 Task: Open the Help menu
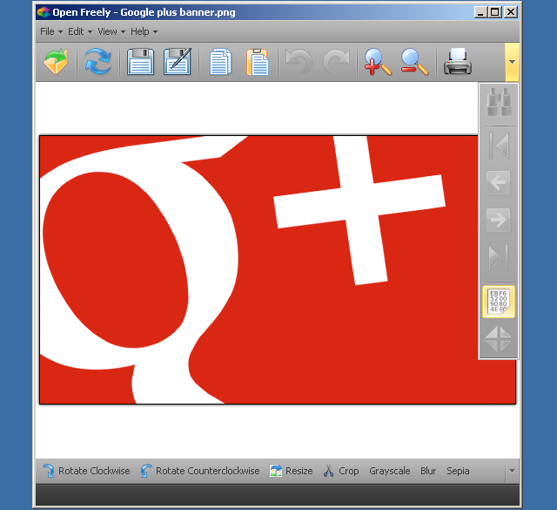144,31
